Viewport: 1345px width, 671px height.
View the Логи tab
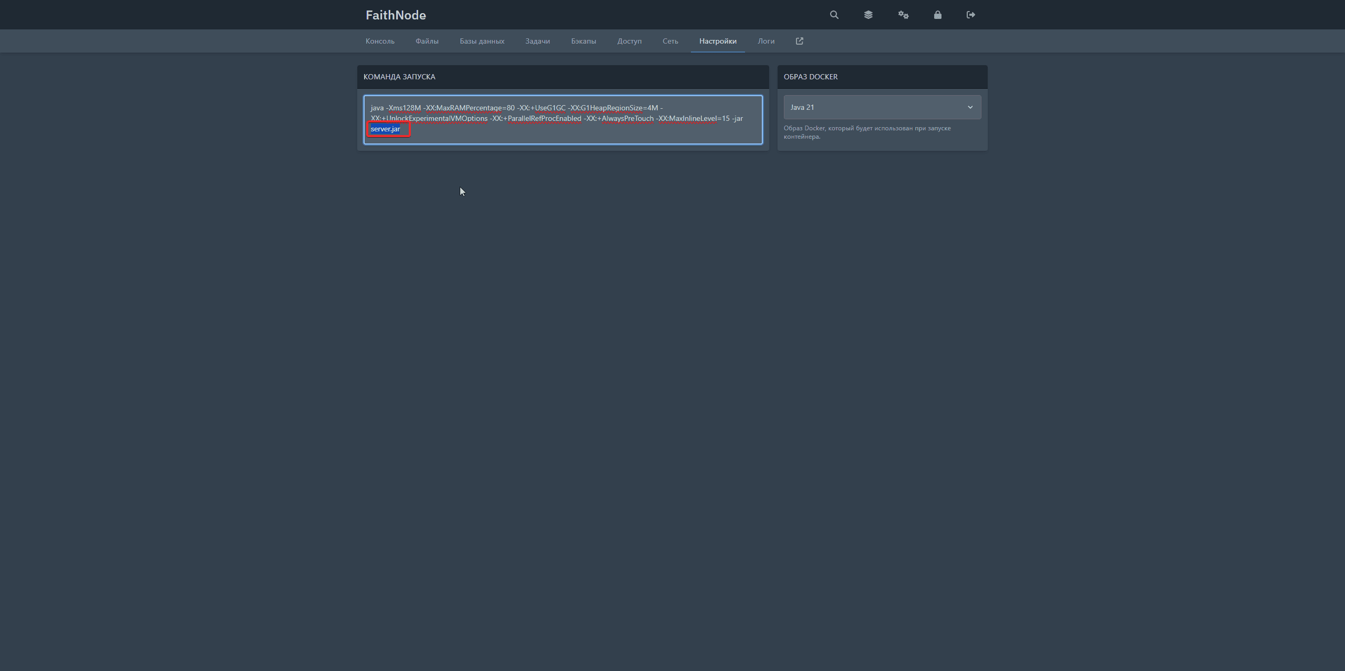click(x=766, y=41)
